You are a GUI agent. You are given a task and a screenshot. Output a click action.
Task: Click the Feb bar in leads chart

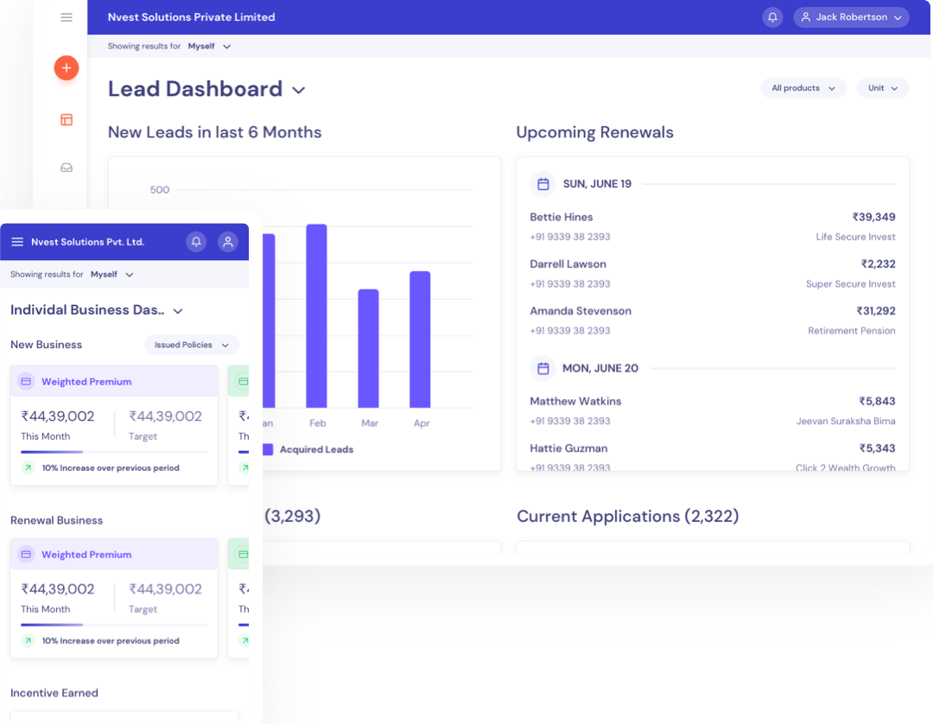tap(317, 315)
